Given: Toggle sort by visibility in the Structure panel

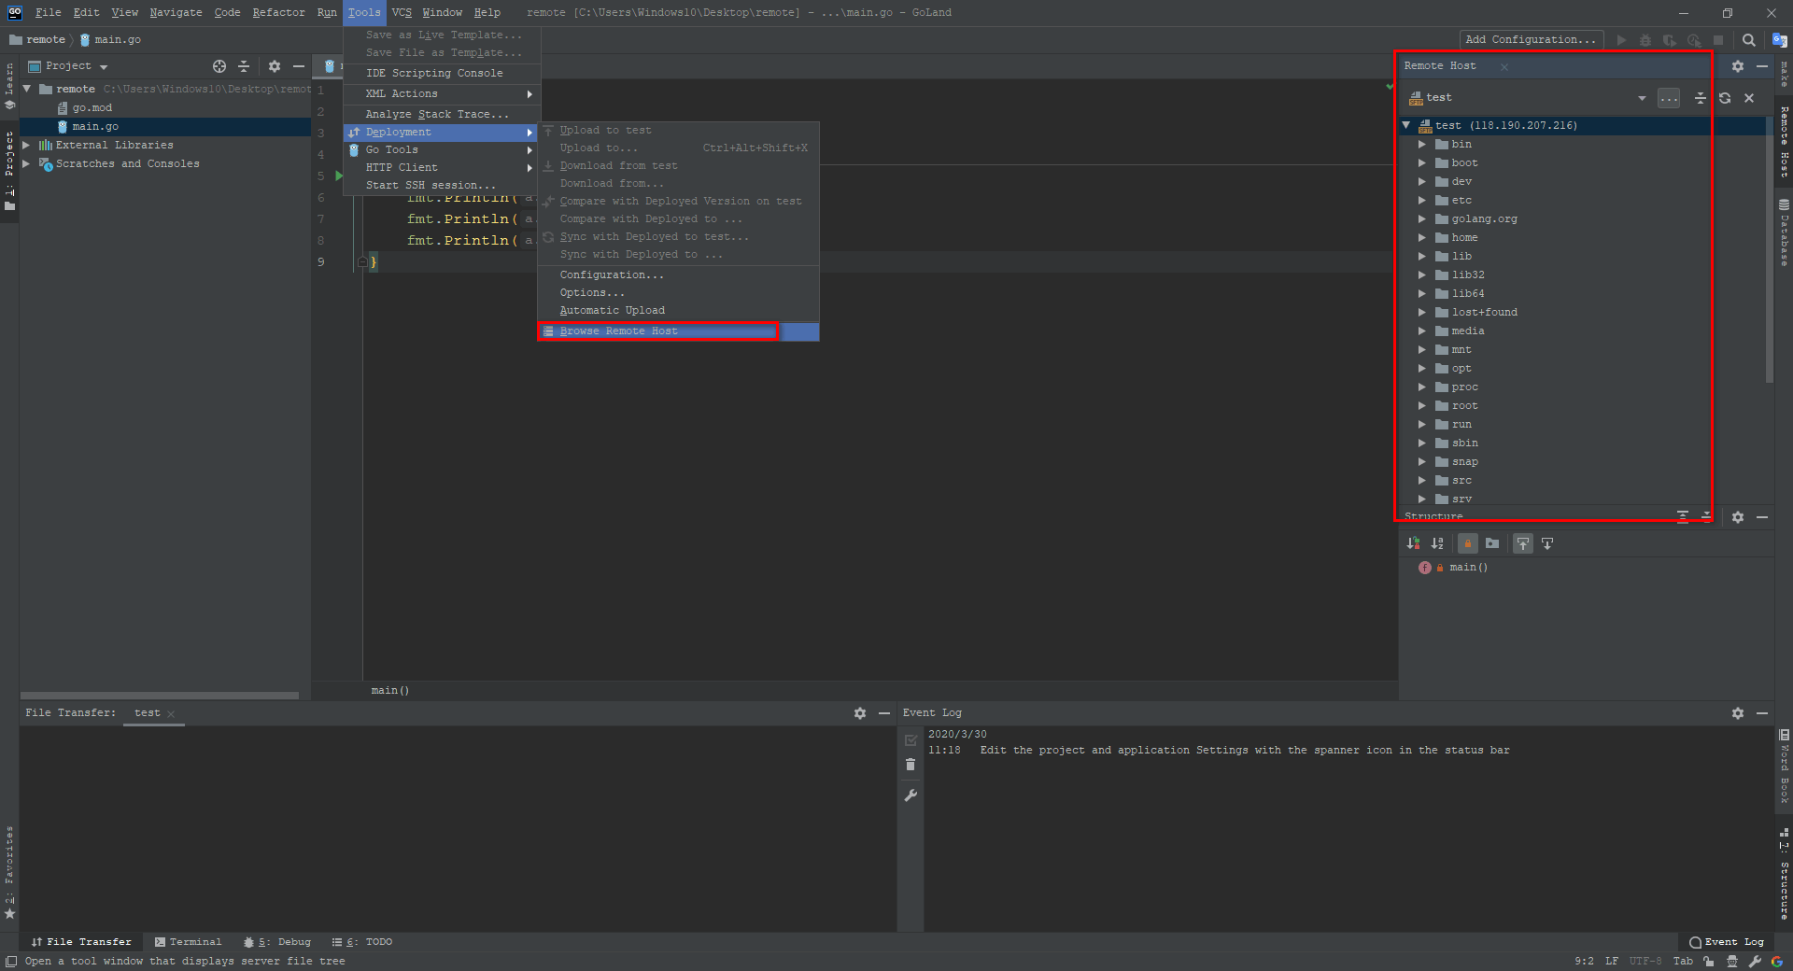Looking at the screenshot, I should (1413, 543).
